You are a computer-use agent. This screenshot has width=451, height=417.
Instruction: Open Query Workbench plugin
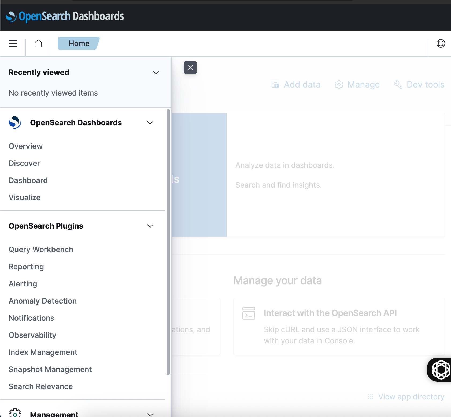(x=41, y=249)
